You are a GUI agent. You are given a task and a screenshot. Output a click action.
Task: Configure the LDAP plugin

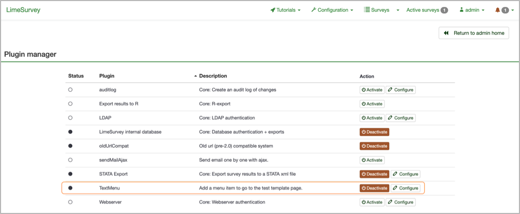point(400,118)
